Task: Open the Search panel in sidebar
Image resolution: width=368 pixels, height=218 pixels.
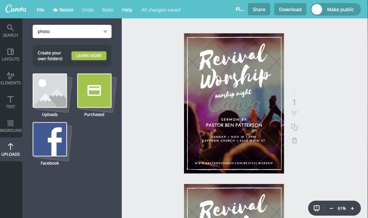Action: (x=10, y=31)
